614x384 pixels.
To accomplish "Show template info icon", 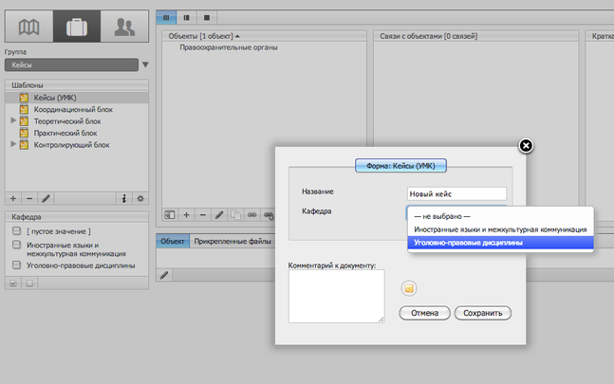I will tap(124, 199).
